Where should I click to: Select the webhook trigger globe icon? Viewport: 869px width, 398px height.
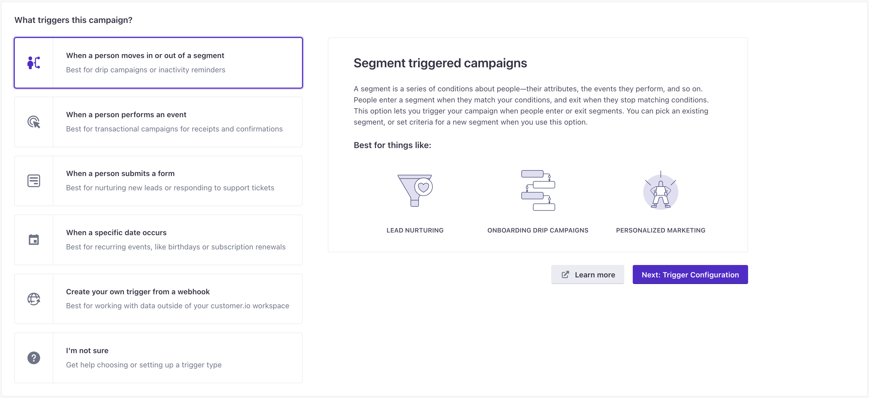click(x=34, y=298)
